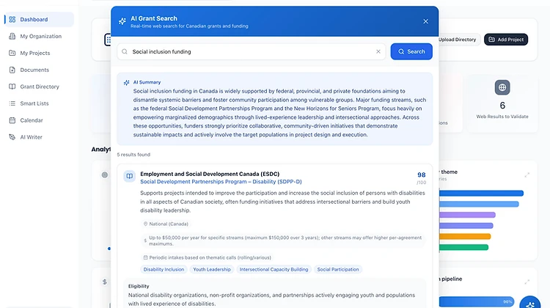Image resolution: width=550 pixels, height=308 pixels.
Task: Click the Employment and Social Development Canada title
Action: pos(210,174)
